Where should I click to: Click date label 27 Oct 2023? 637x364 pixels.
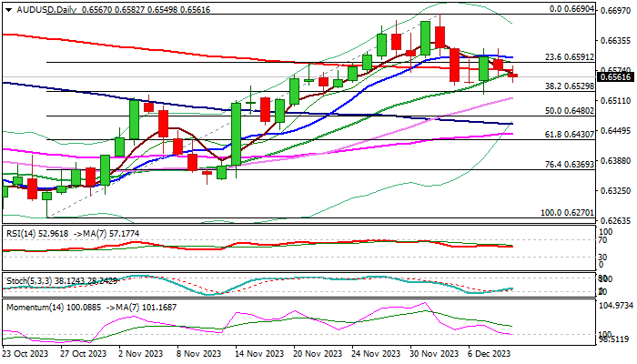(x=84, y=354)
